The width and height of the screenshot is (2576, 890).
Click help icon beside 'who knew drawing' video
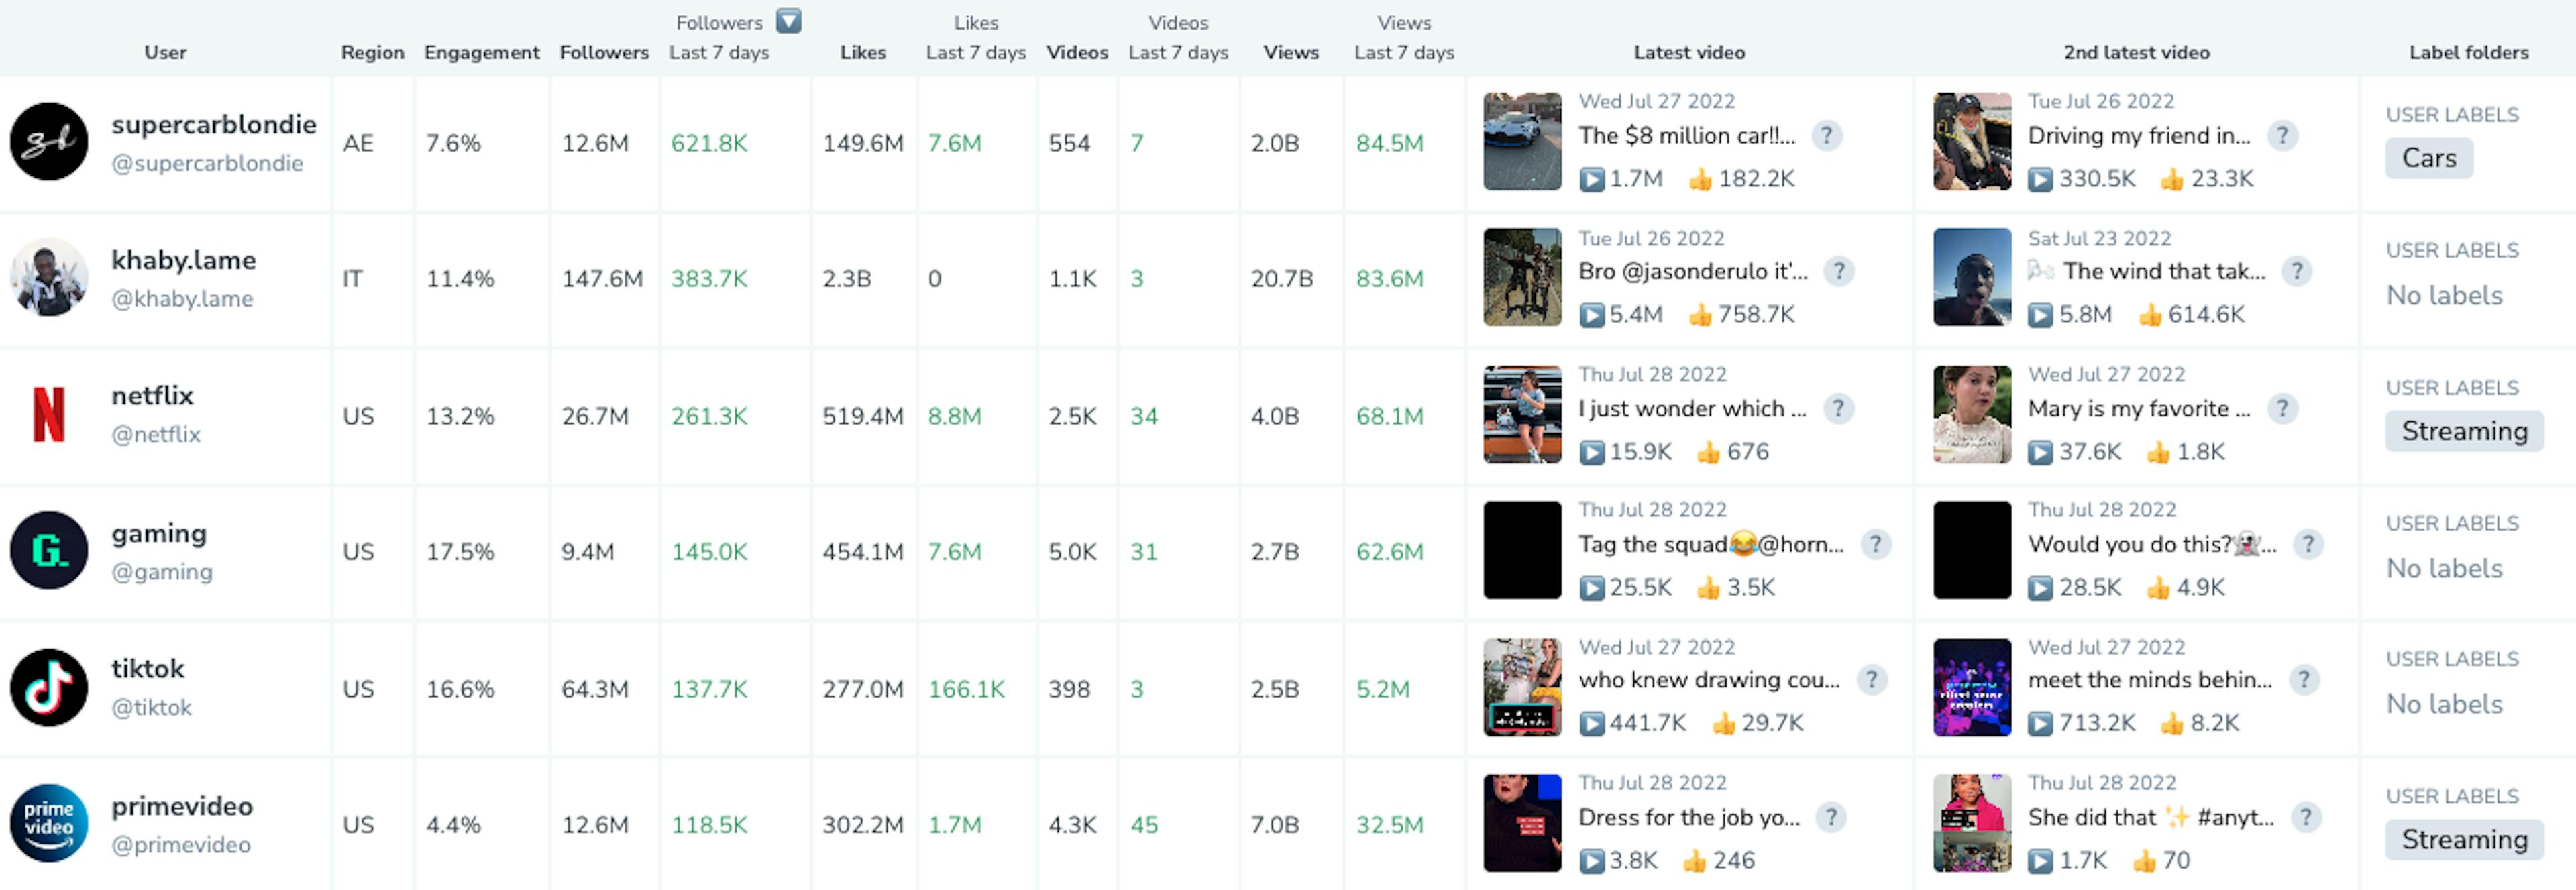click(x=1871, y=680)
